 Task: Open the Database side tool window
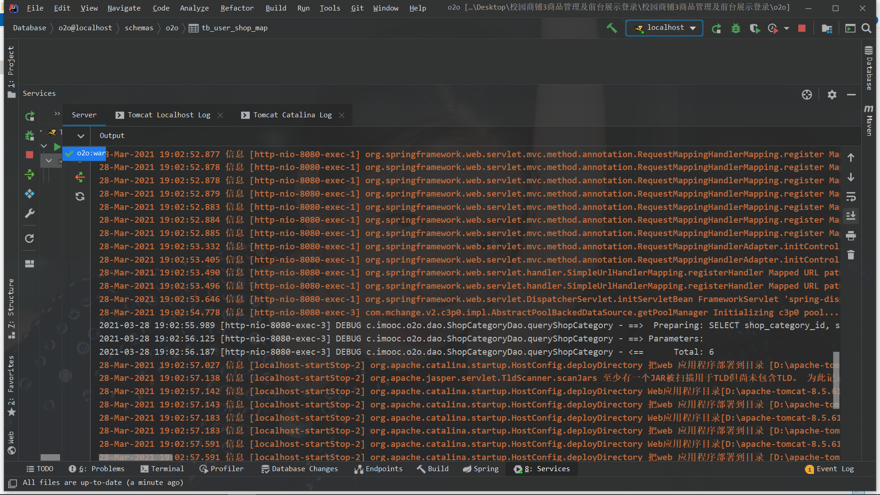tap(869, 68)
